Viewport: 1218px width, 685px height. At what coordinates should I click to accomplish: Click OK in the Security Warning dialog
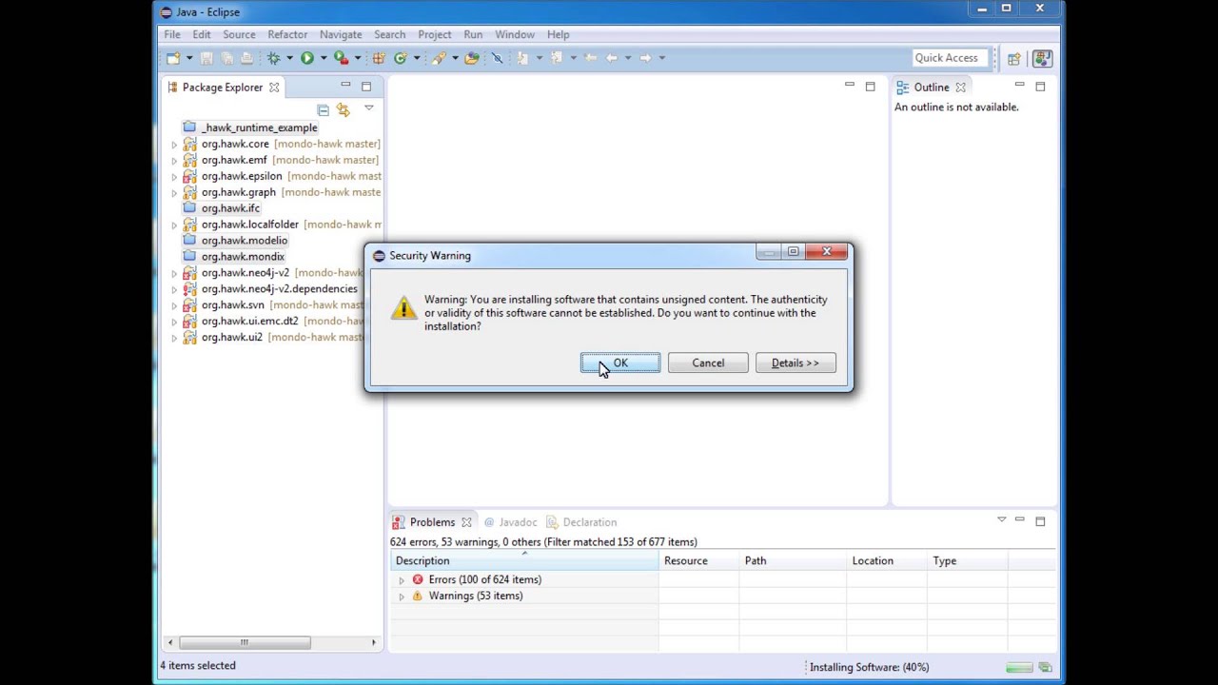(x=620, y=362)
